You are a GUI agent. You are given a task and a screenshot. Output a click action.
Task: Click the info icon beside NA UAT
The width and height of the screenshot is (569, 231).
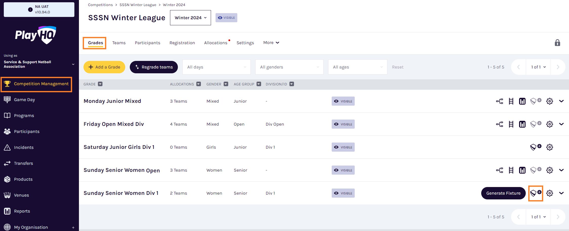tap(30, 10)
